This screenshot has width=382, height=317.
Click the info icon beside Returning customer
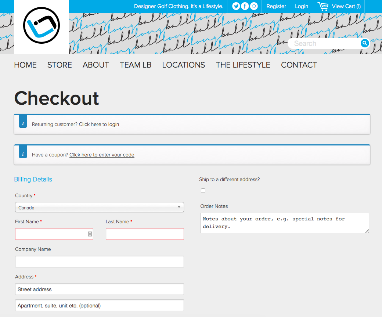click(x=23, y=124)
